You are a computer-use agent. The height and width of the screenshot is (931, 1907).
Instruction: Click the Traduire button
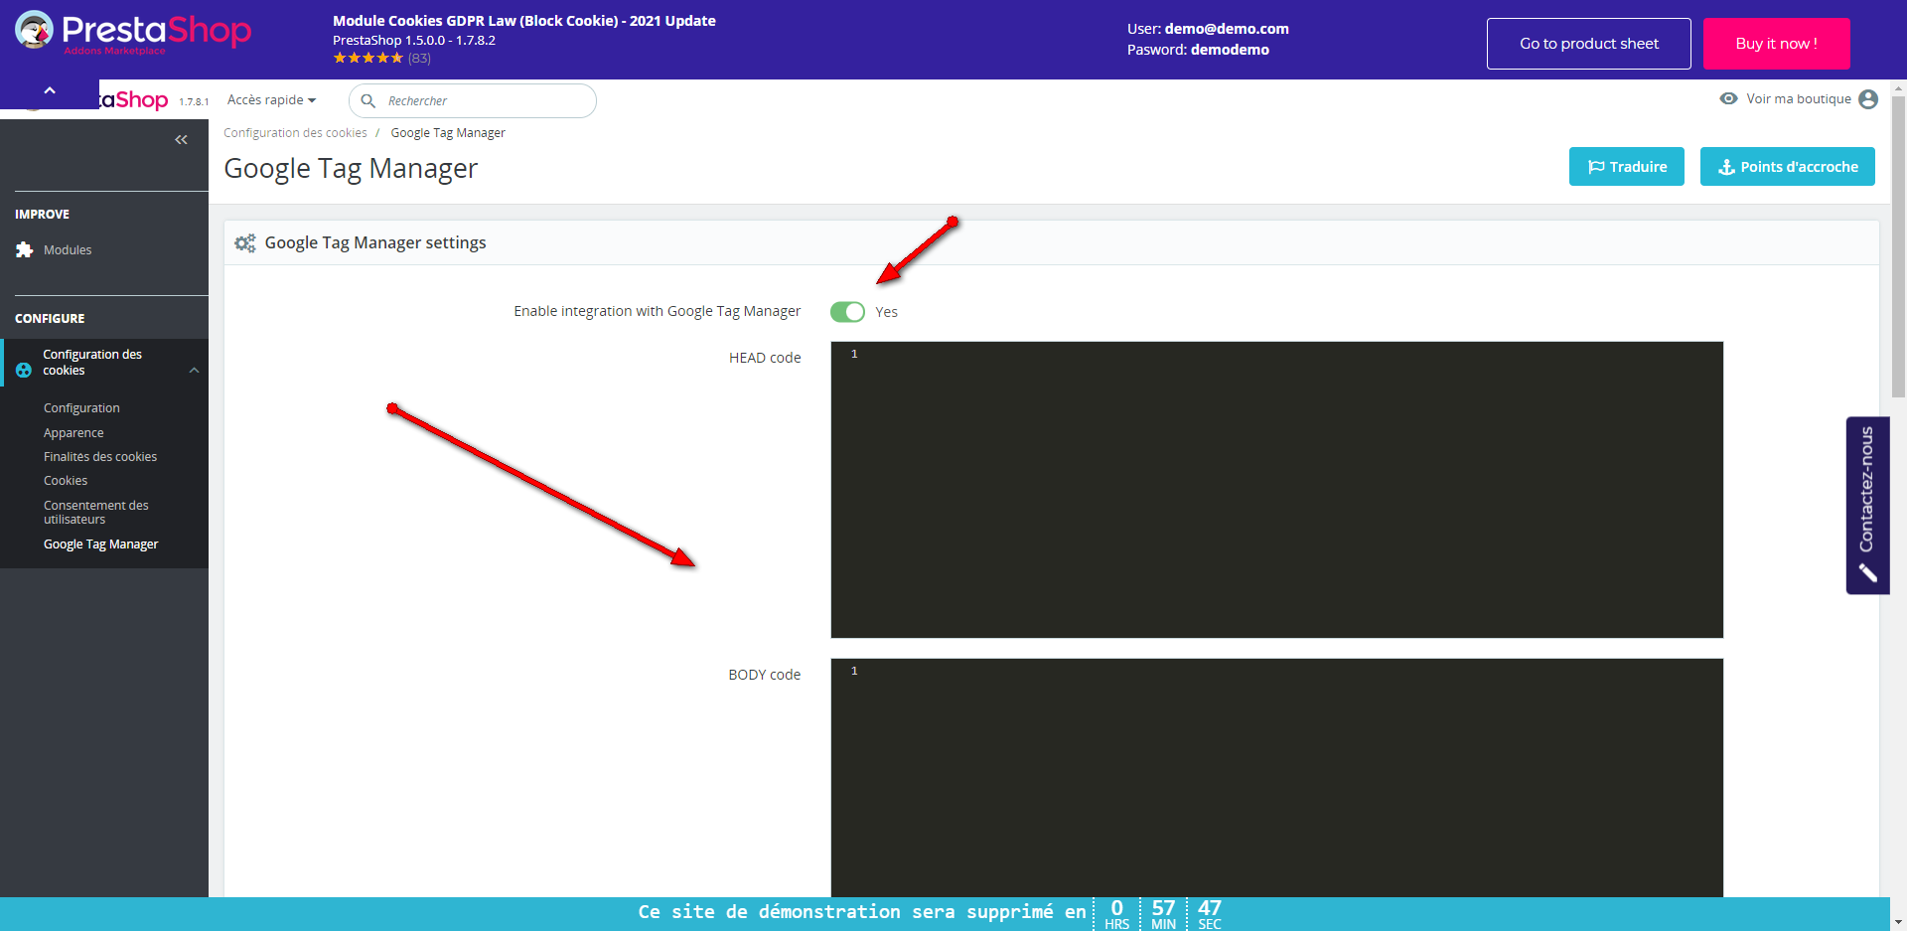tap(1627, 167)
